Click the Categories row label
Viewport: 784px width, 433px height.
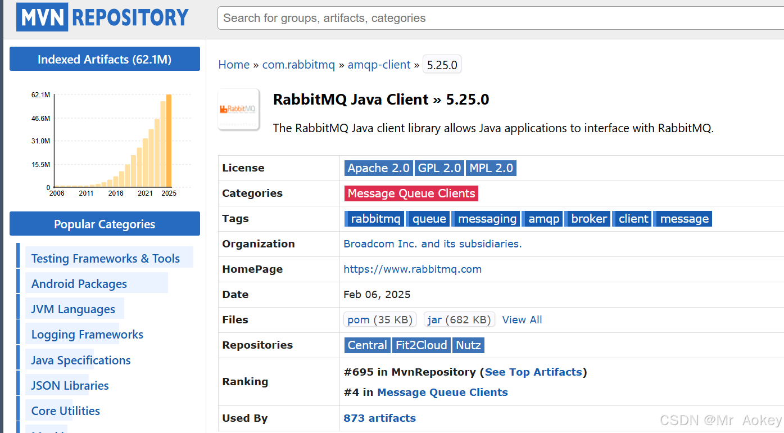click(x=252, y=193)
